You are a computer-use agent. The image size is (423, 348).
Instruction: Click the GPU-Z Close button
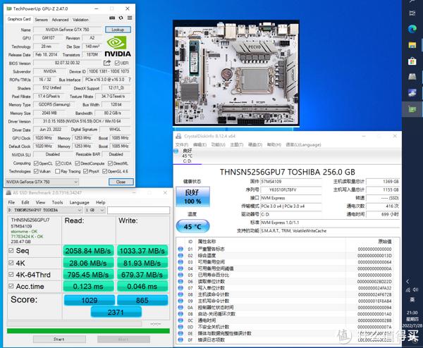click(121, 182)
